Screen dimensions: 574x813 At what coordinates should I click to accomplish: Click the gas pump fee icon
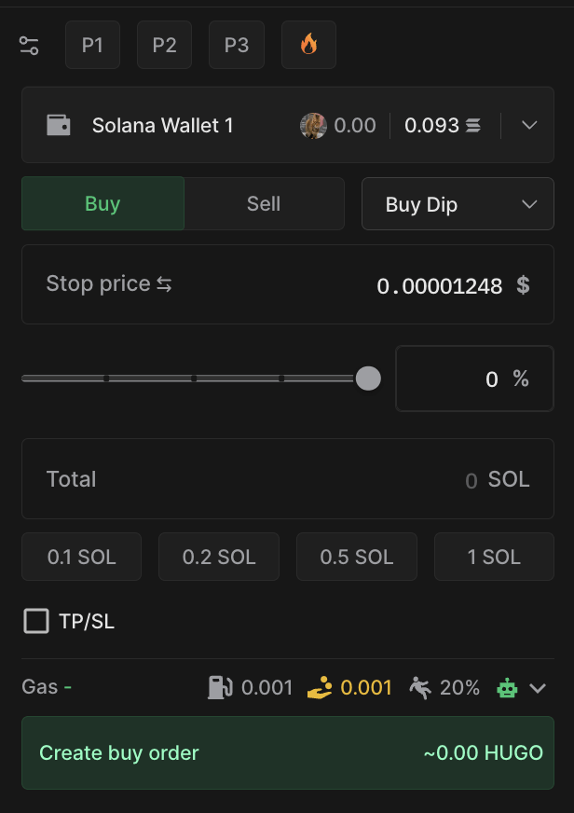[x=219, y=688]
